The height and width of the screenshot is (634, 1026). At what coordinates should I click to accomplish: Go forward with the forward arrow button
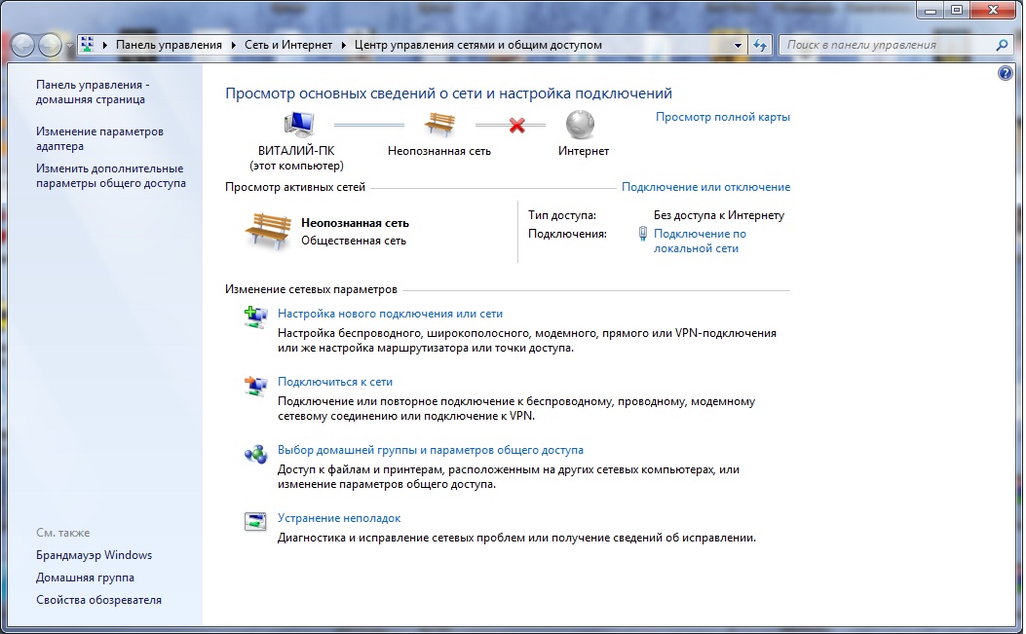pyautogui.click(x=50, y=45)
